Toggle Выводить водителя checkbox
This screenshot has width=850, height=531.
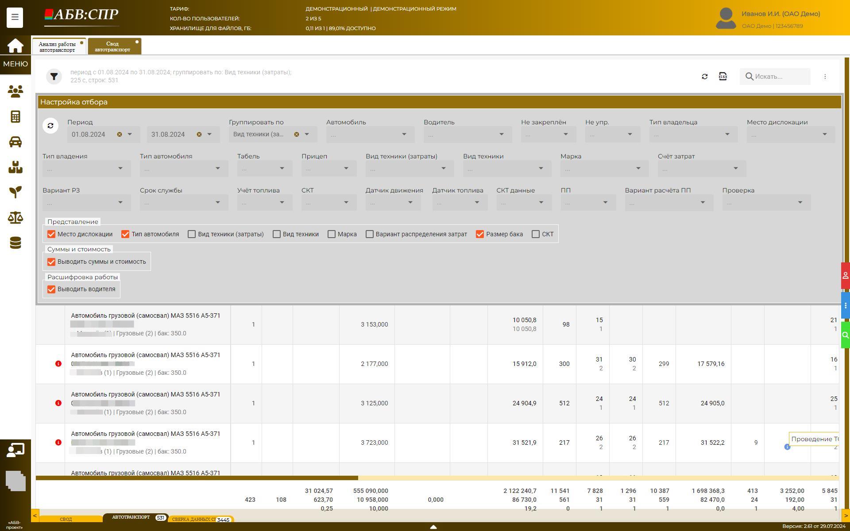51,289
